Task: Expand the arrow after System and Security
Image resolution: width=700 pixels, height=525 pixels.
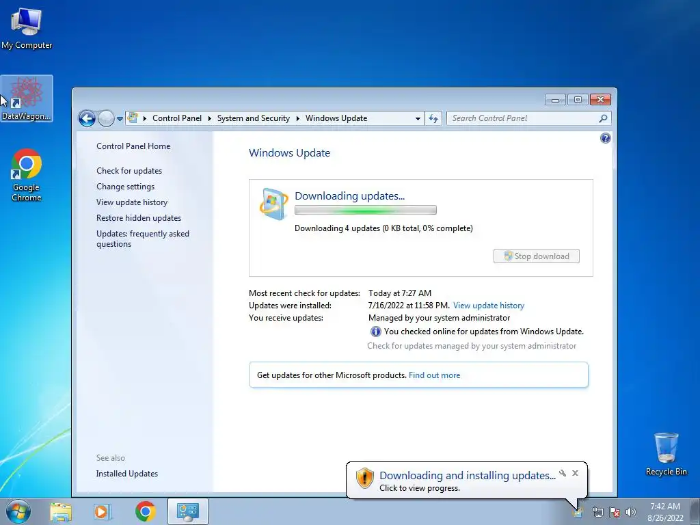Action: [x=298, y=118]
